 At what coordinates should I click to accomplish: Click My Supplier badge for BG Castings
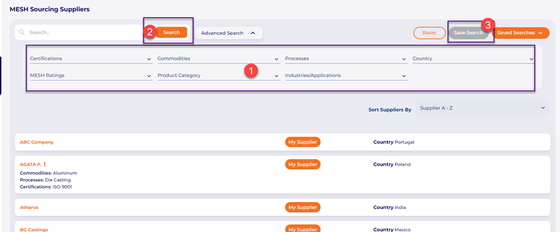tap(302, 229)
